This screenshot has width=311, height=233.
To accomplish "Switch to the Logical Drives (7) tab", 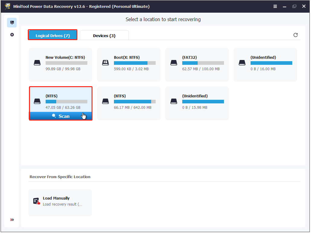I will (52, 35).
